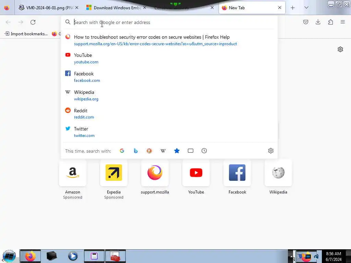Open media player taskbar icon
Viewport: 351px width, 263px height.
pyautogui.click(x=73, y=256)
